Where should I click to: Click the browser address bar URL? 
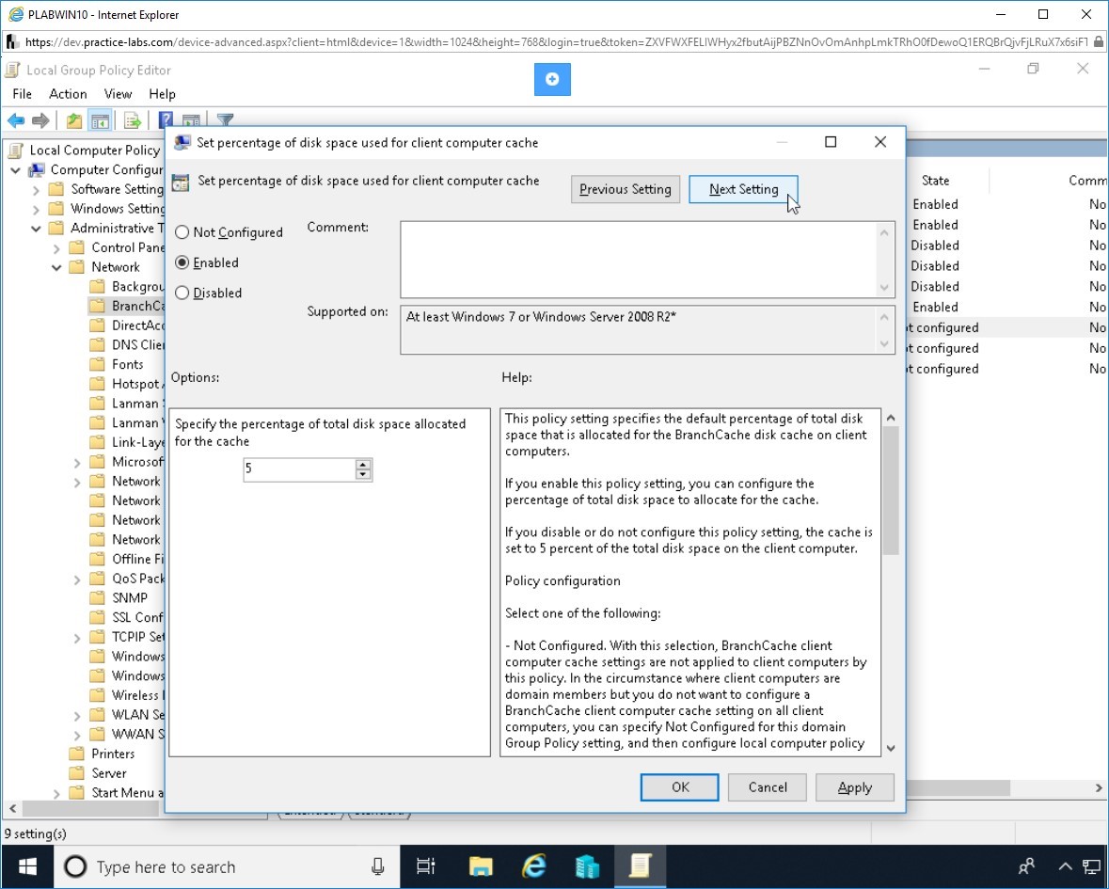tap(556, 41)
